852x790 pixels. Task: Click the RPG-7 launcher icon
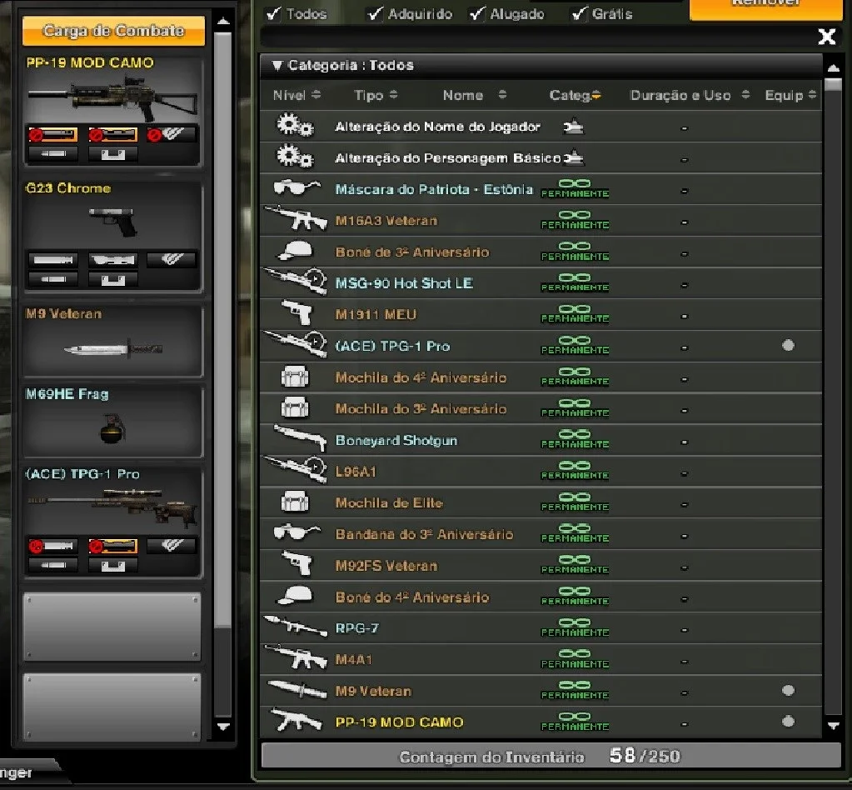point(296,627)
